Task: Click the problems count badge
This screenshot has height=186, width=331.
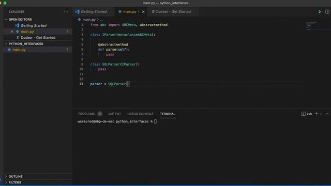Action: click(x=100, y=114)
